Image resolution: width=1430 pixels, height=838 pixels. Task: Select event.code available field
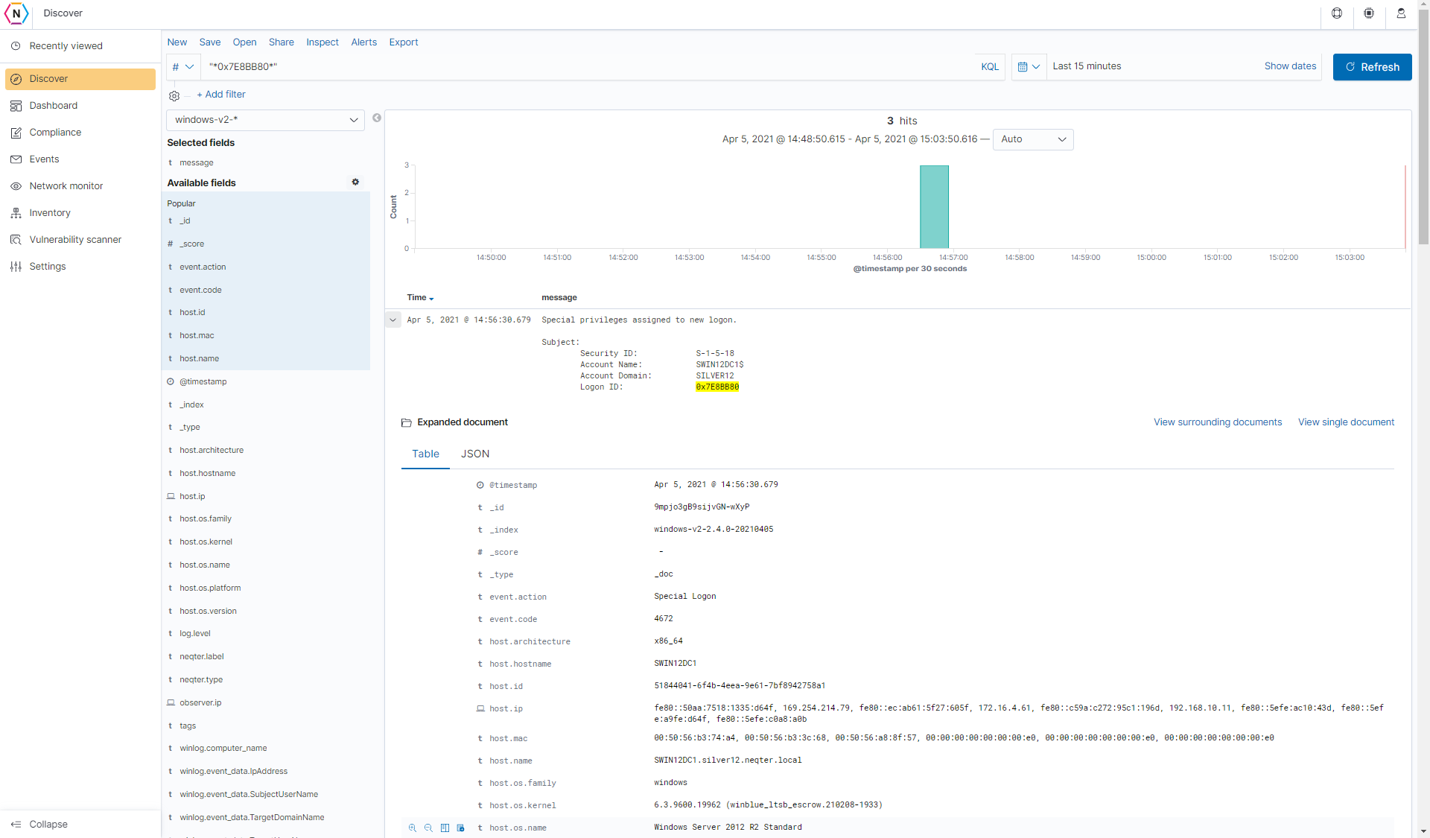coord(200,291)
